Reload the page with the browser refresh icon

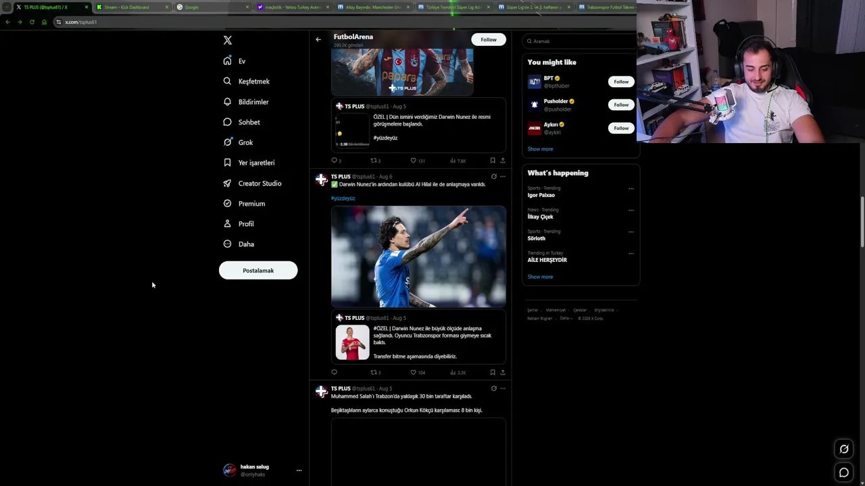point(32,22)
